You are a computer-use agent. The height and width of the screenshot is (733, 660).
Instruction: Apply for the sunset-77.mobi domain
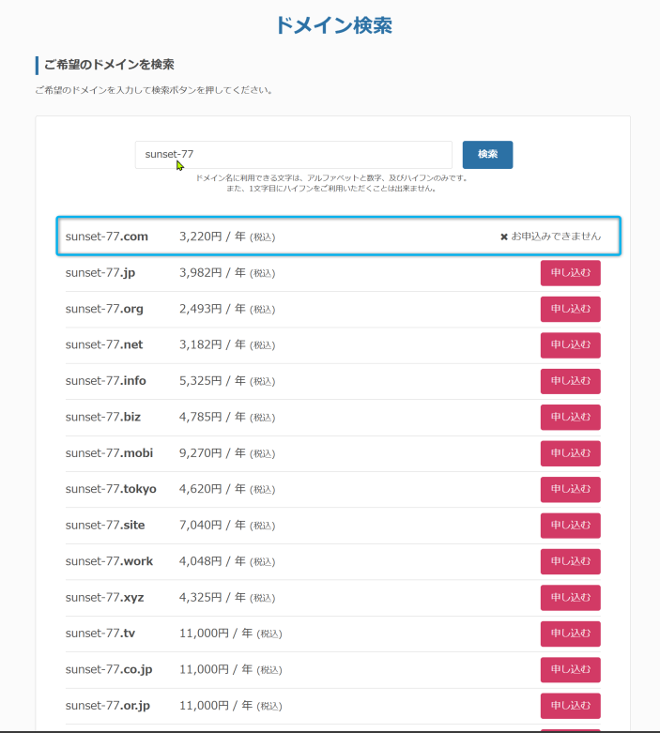(x=570, y=453)
